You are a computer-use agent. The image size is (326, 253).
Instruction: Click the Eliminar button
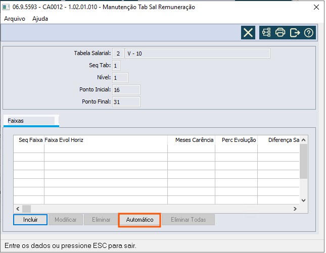click(x=101, y=220)
